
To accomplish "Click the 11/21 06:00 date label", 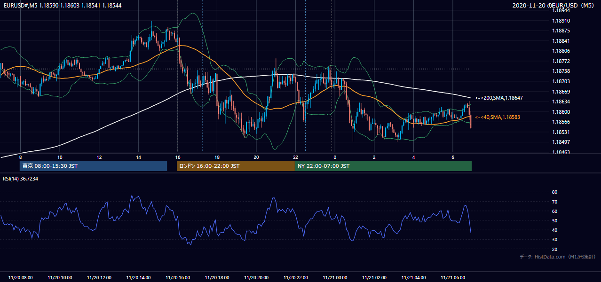I will coord(453,278).
